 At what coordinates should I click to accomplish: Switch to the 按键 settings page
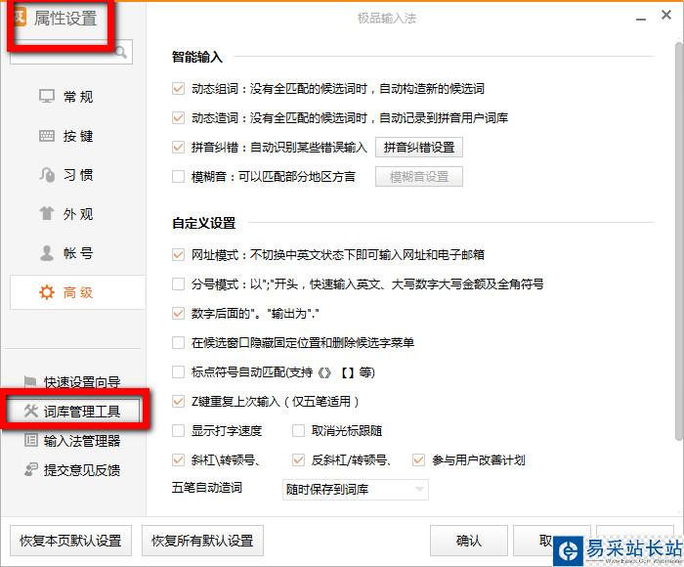click(77, 136)
